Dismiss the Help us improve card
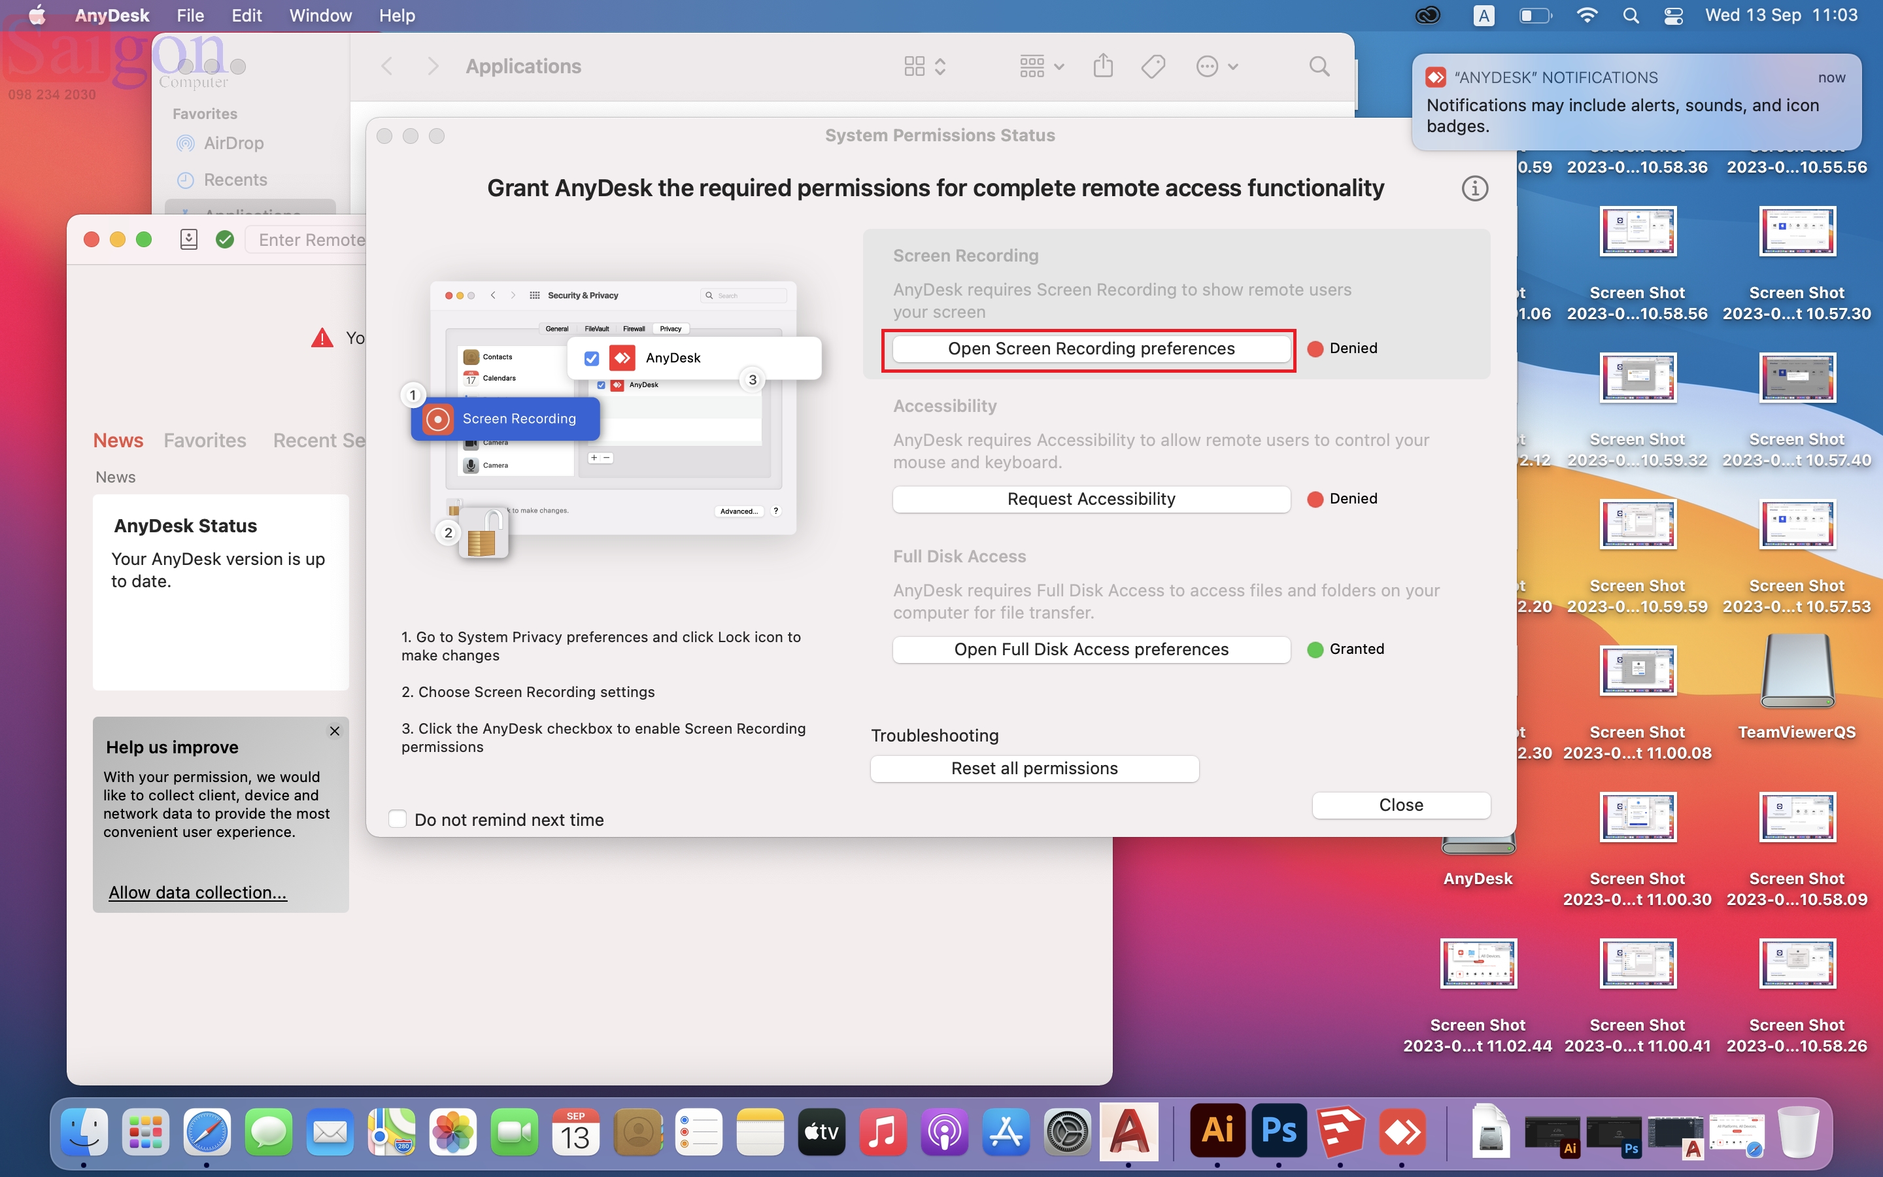Viewport: 1883px width, 1177px height. pos(335,731)
